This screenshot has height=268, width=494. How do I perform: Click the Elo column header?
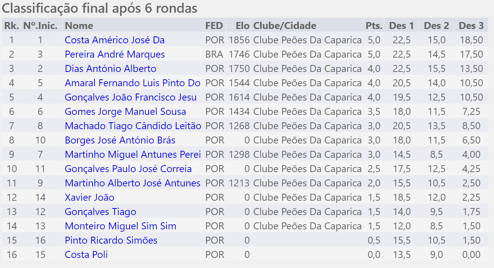pos(243,26)
